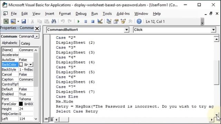Click the code window scroll down arrow
The image size is (221, 124).
217,115
